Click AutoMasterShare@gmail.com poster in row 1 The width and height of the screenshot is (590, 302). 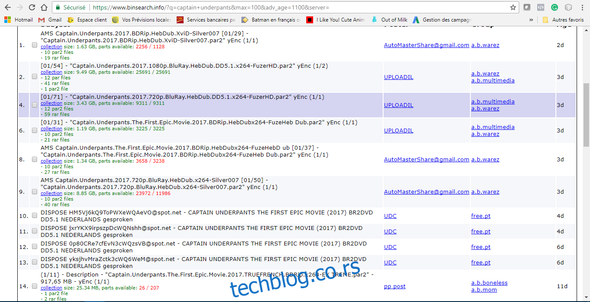426,45
